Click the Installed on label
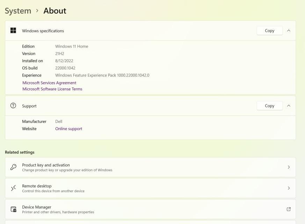 click(32, 61)
